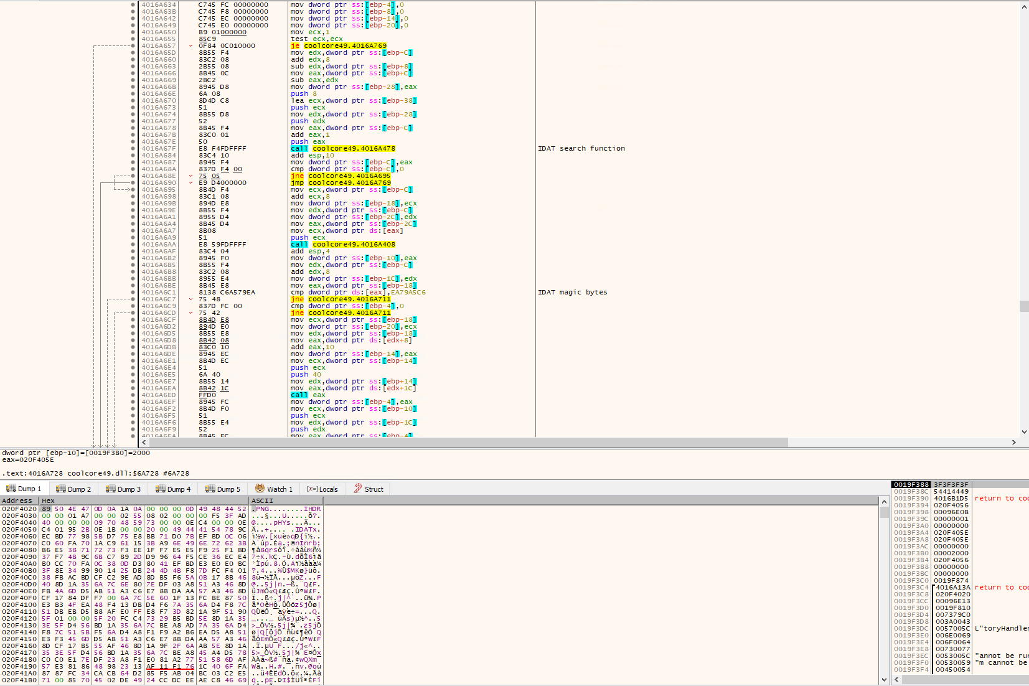The image size is (1029, 686).
Task: Click stack value 54414449
Action: pyautogui.click(x=951, y=491)
